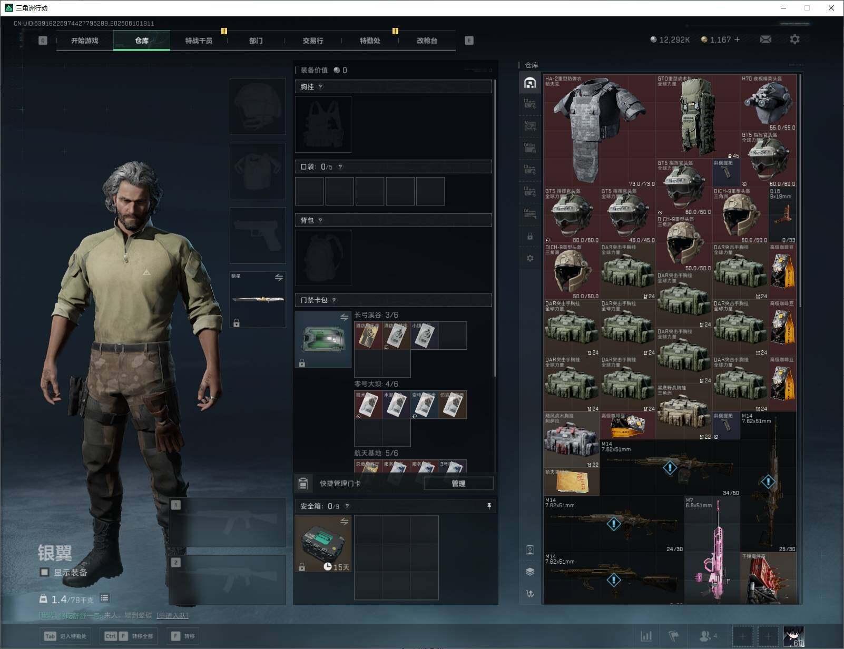The image size is (844, 649).
Task: Open the 改枪台 tab
Action: coord(427,41)
